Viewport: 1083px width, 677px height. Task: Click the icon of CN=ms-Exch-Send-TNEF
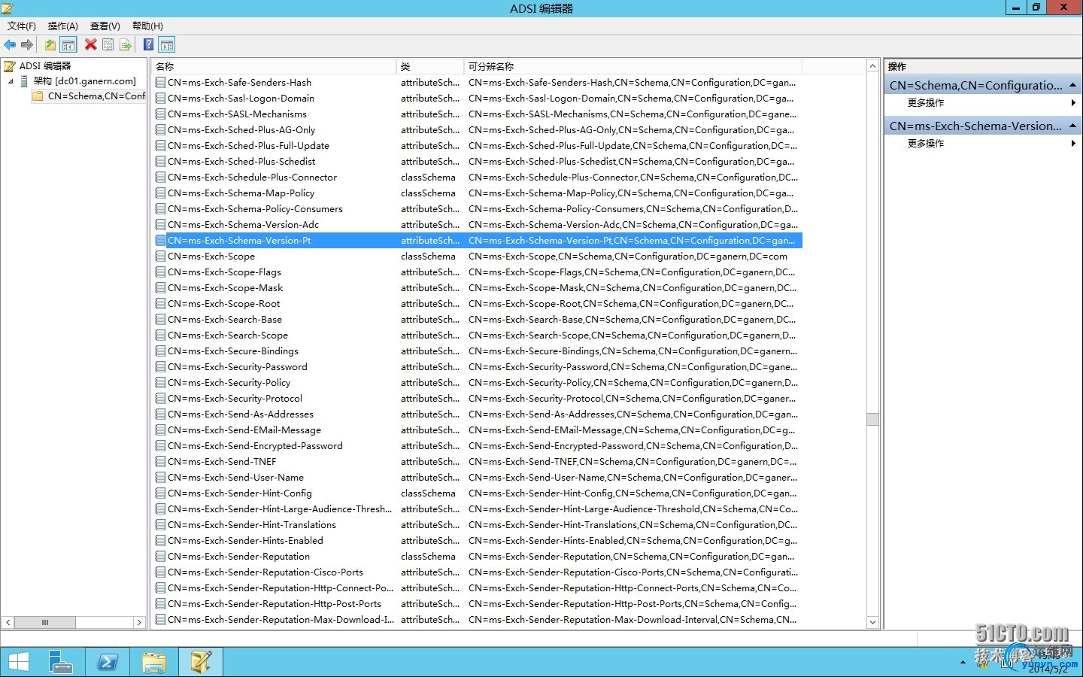coord(160,462)
